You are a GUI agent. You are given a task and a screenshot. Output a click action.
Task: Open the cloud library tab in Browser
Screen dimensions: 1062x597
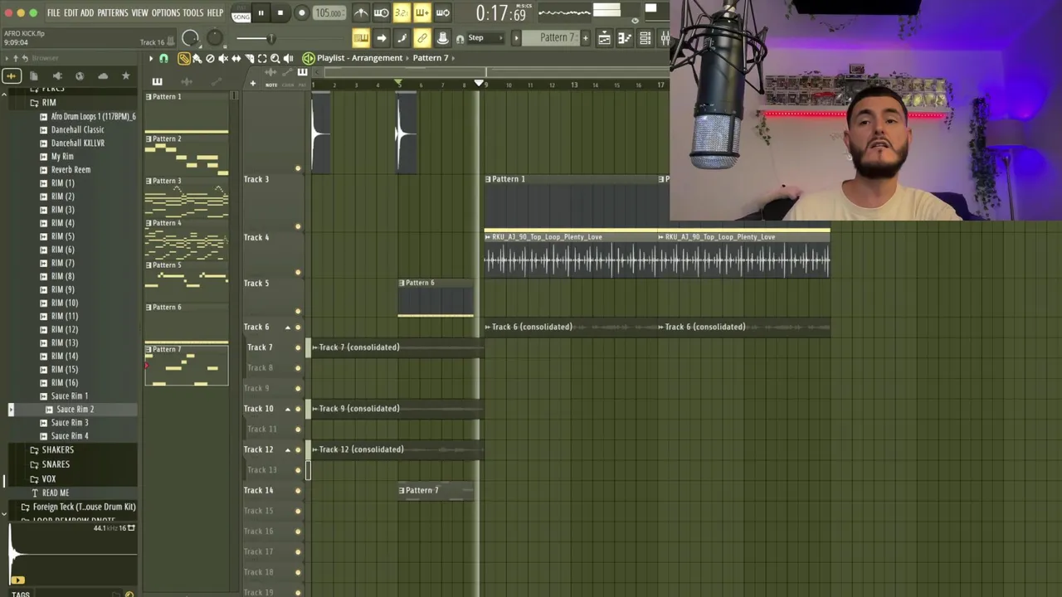point(103,76)
